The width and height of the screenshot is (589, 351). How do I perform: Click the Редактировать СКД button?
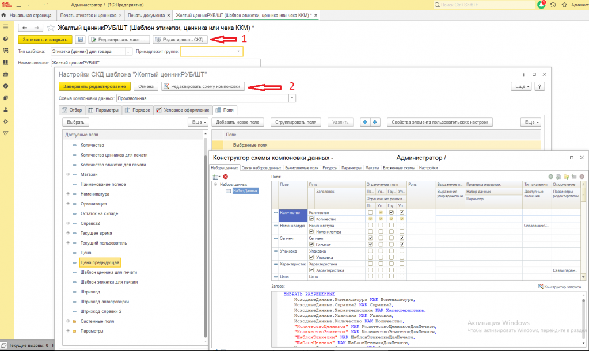pos(179,40)
